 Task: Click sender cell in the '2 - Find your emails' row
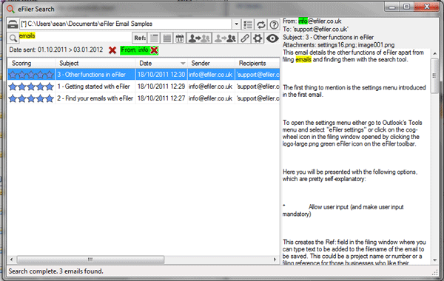pos(211,98)
